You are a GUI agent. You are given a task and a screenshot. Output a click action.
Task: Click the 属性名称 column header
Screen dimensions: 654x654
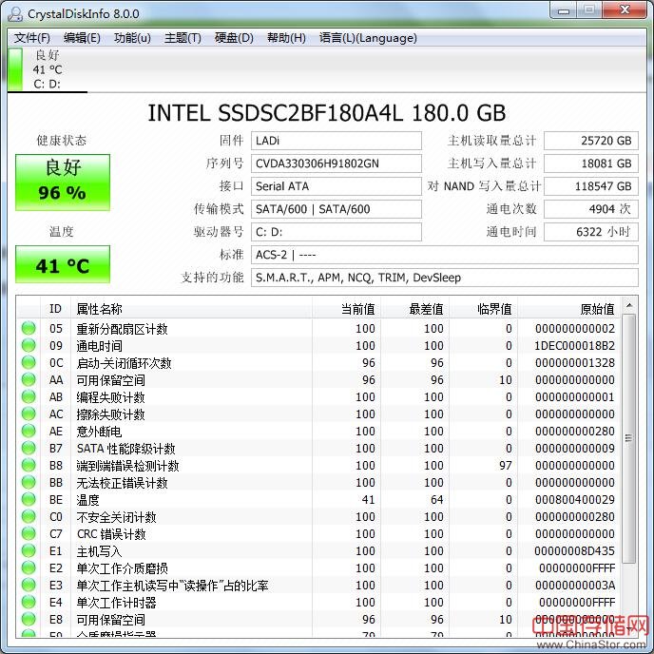pyautogui.click(x=100, y=309)
